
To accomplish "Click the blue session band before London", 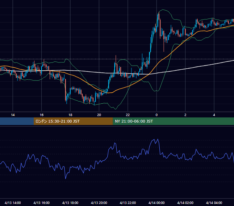I will 17,121.
